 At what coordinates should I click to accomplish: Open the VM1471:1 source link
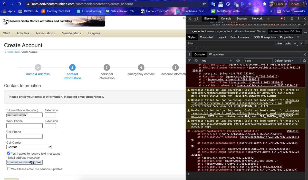pos(292,131)
